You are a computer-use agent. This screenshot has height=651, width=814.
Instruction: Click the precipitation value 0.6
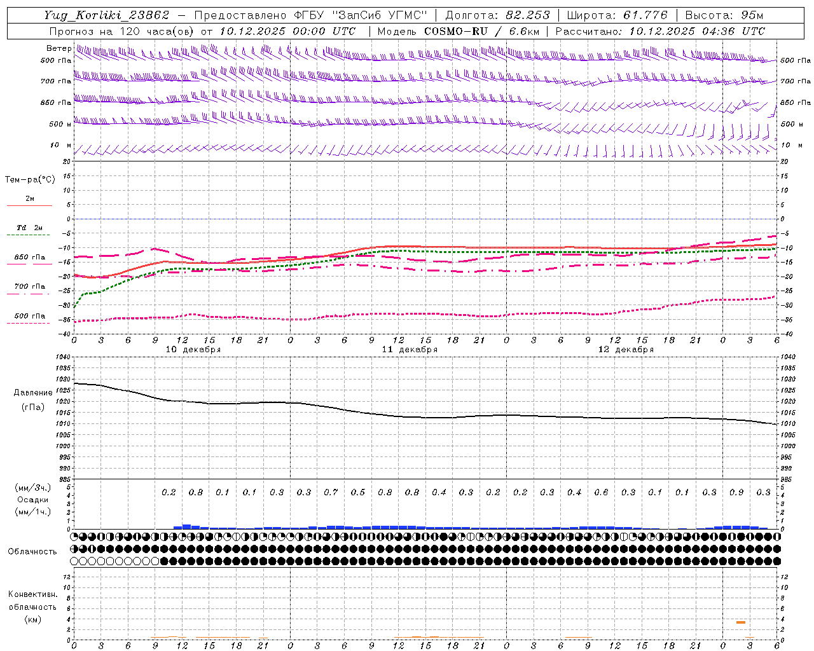(601, 492)
